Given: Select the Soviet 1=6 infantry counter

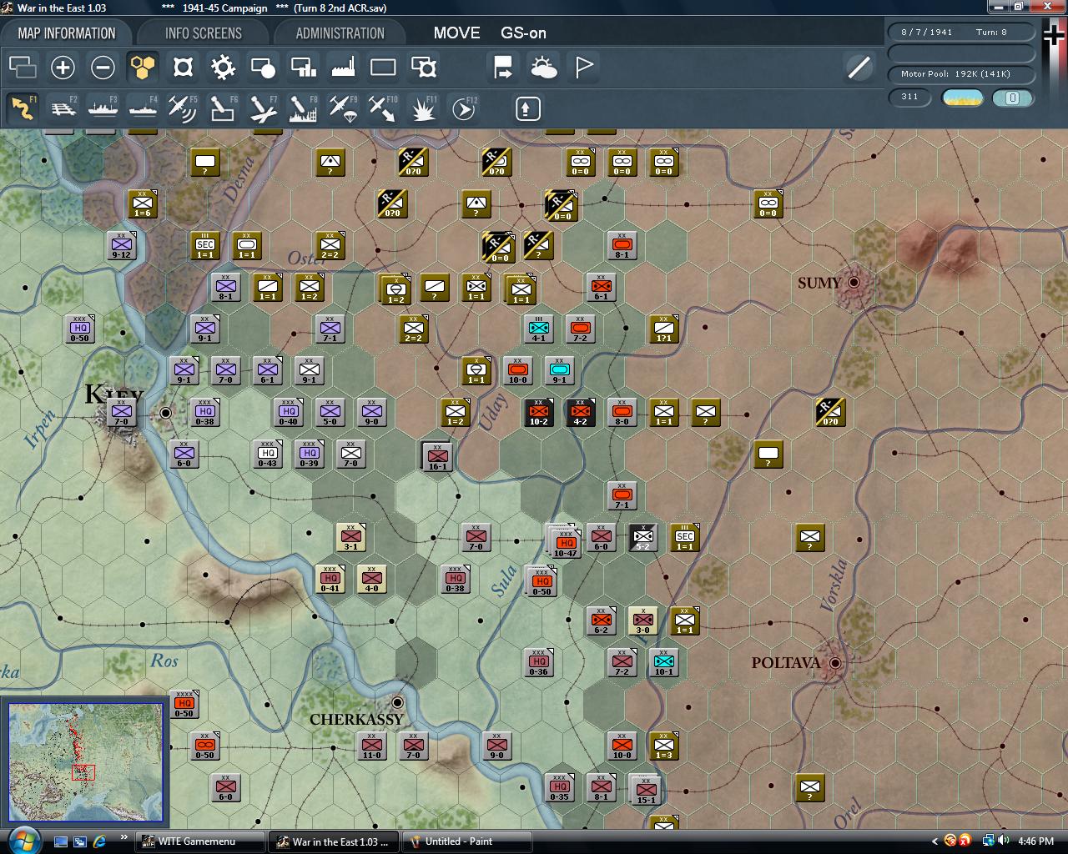Looking at the screenshot, I should (x=143, y=204).
